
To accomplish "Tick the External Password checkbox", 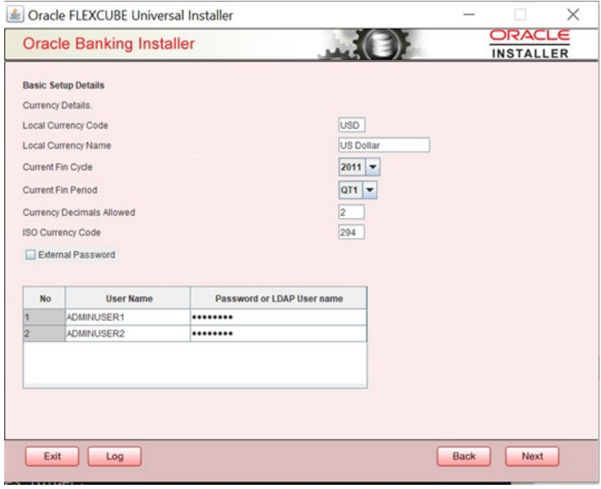I will (x=30, y=254).
